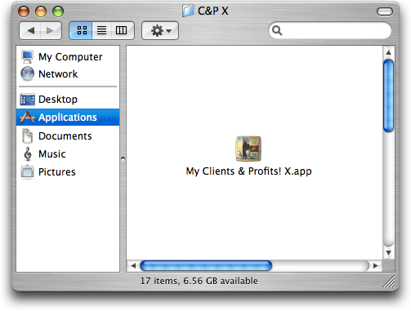Select Applications in the sidebar
The image size is (411, 311).
pyautogui.click(x=68, y=118)
